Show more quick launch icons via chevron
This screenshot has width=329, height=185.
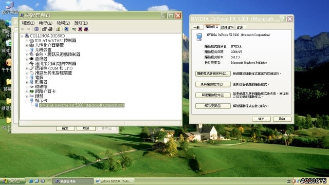tap(49, 180)
